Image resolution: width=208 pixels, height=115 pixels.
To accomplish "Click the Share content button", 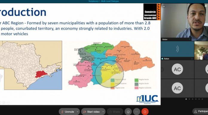I will click(115, 112).
